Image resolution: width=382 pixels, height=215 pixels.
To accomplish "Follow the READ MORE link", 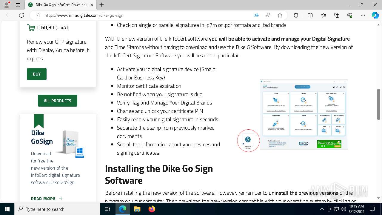I will tap(47, 199).
